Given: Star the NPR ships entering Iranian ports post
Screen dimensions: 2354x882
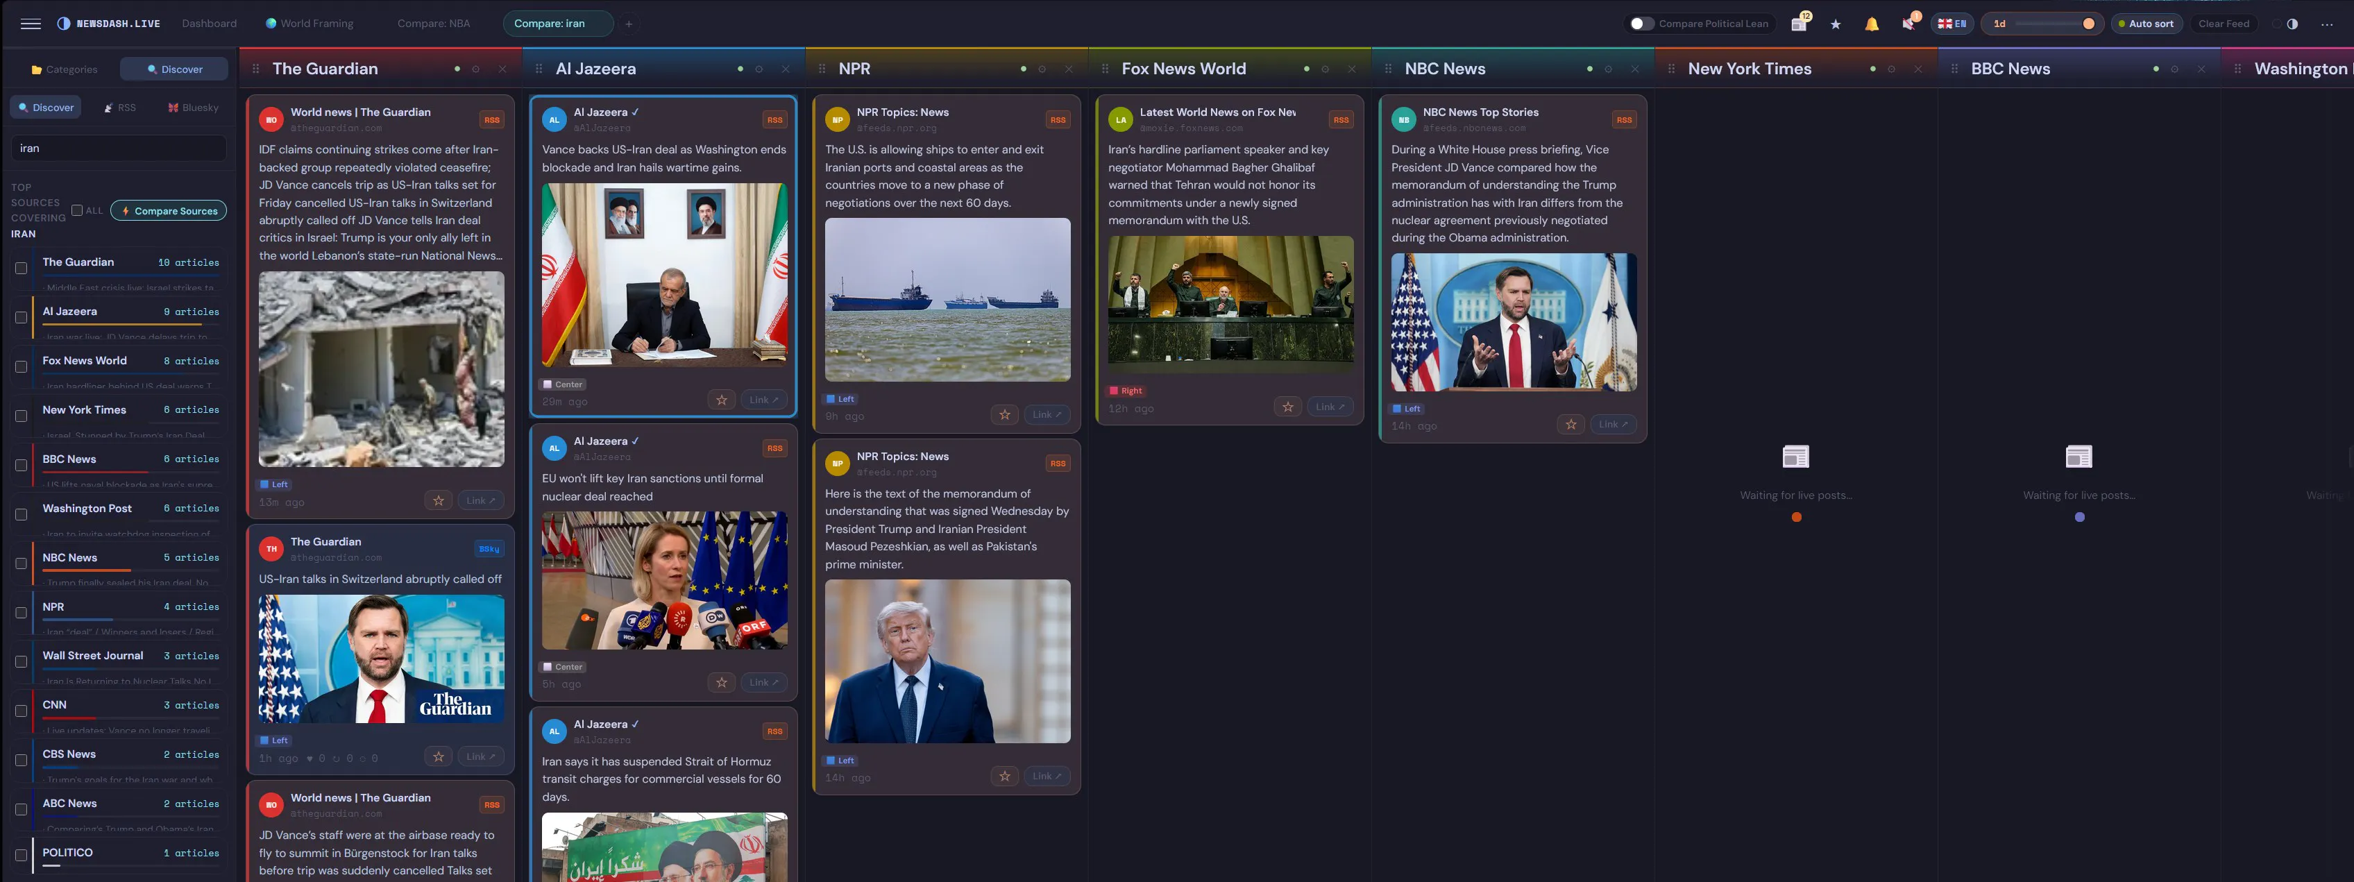Looking at the screenshot, I should click(x=1005, y=415).
